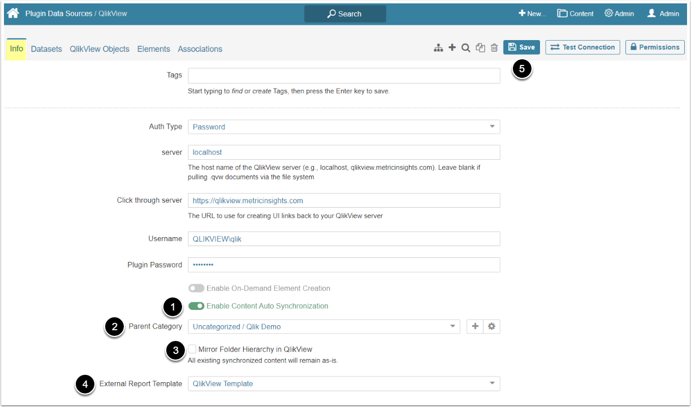The width and height of the screenshot is (691, 407).
Task: Delete data source with trash icon
Action: click(494, 48)
